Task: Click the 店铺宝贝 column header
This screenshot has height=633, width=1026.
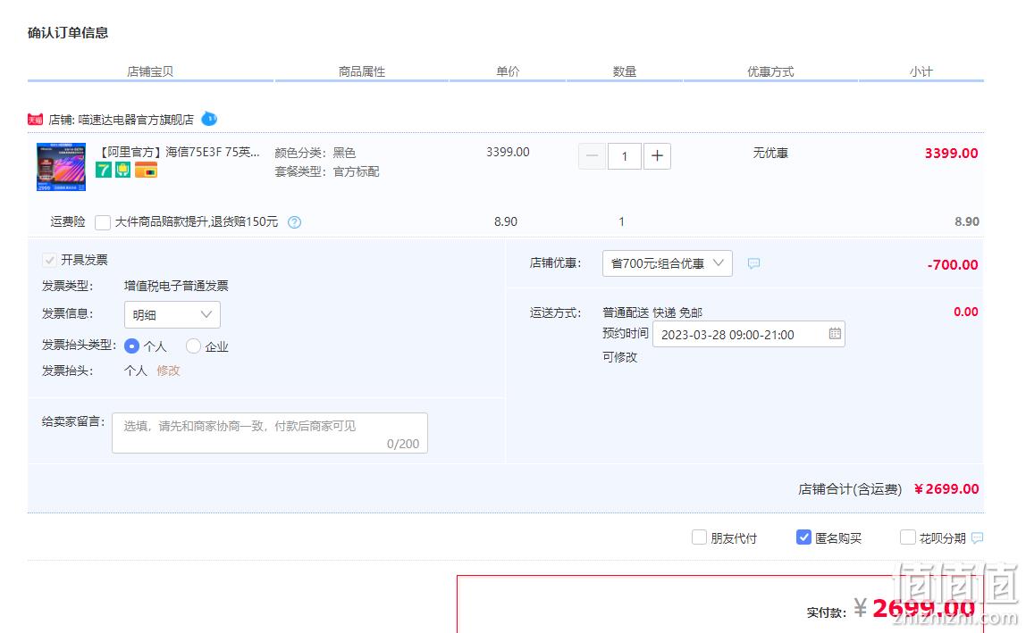Action: click(x=150, y=71)
